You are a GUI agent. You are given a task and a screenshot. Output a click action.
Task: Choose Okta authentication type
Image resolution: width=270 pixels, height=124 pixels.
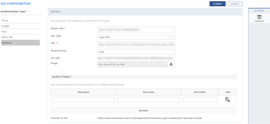pyautogui.click(x=4, y=32)
